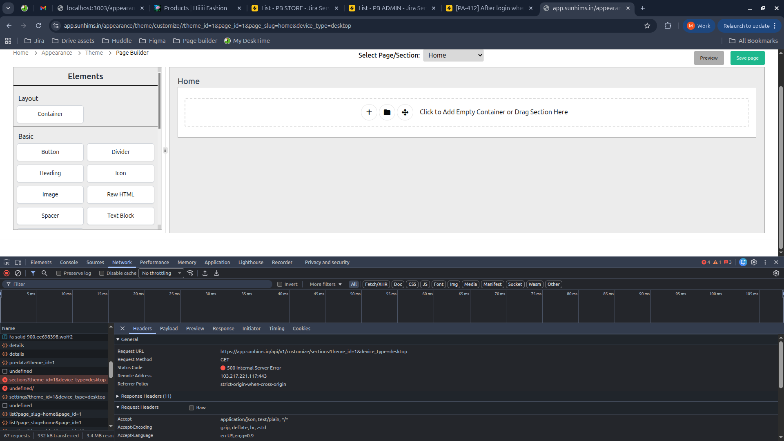
Task: Open the No throttling dropdown
Action: [x=162, y=273]
